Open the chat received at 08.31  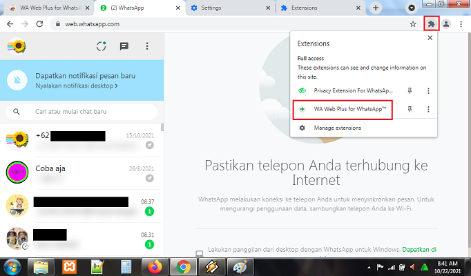click(x=81, y=239)
